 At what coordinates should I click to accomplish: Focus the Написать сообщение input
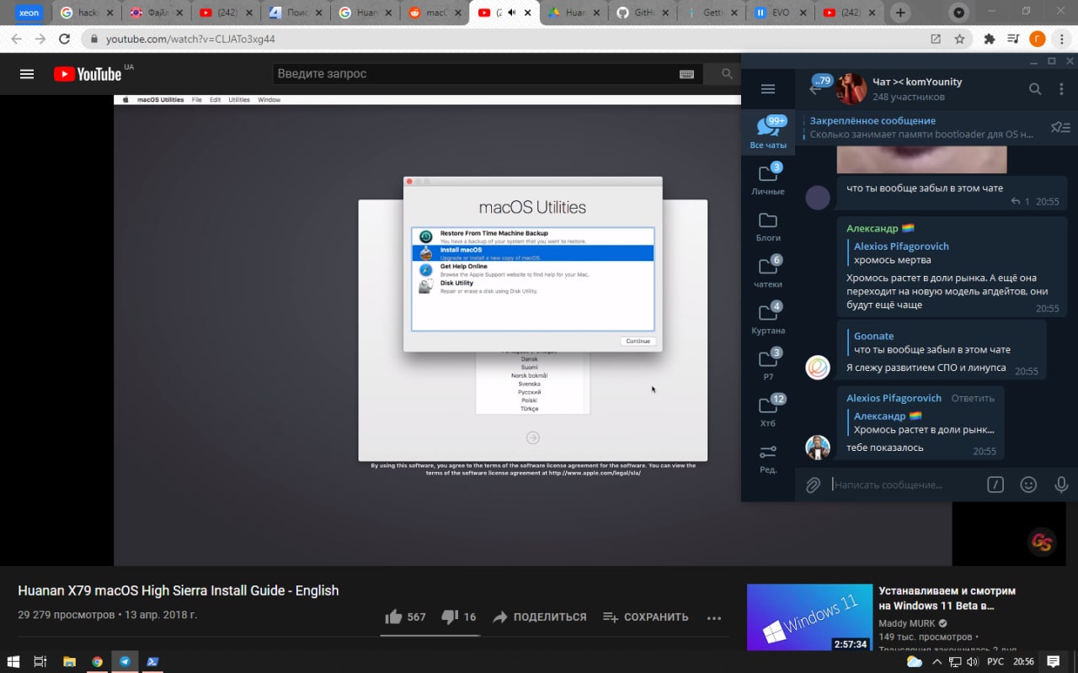[x=905, y=485]
